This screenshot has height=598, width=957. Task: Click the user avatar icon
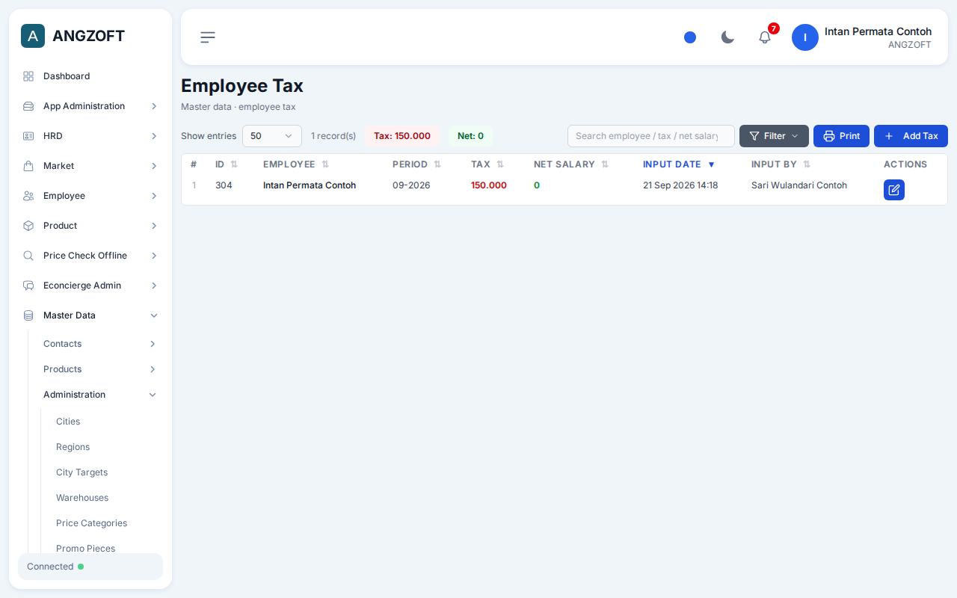point(805,37)
